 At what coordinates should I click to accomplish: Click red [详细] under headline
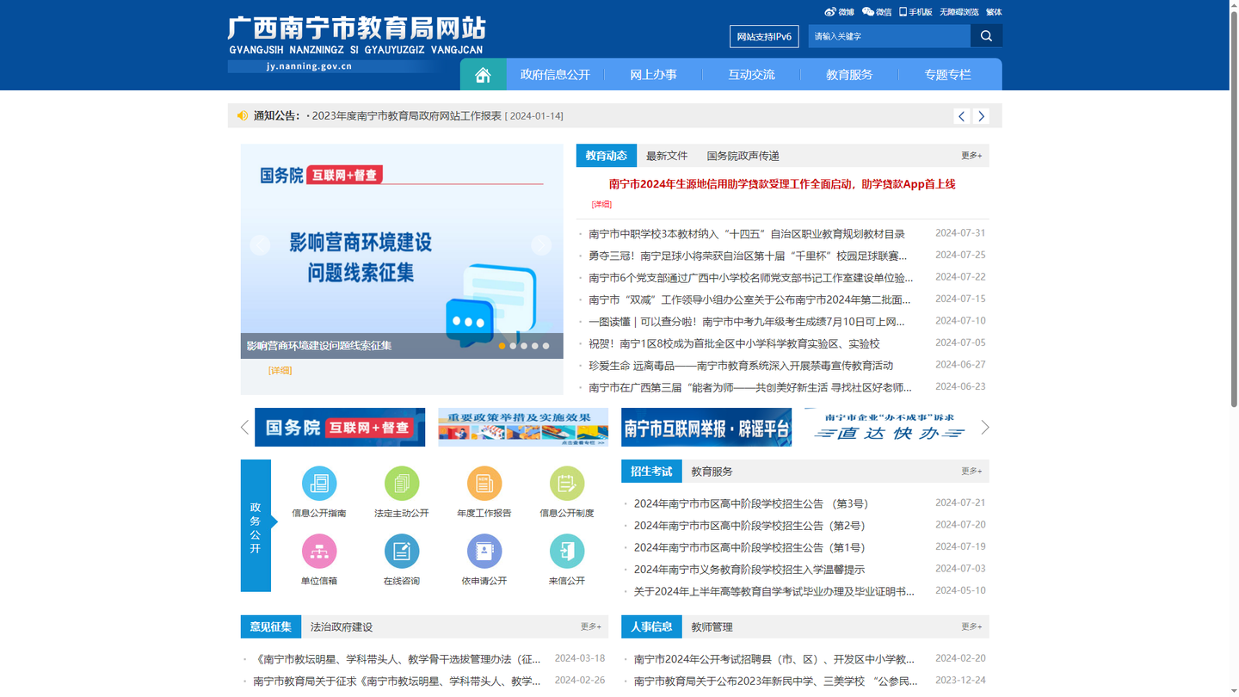click(x=601, y=205)
